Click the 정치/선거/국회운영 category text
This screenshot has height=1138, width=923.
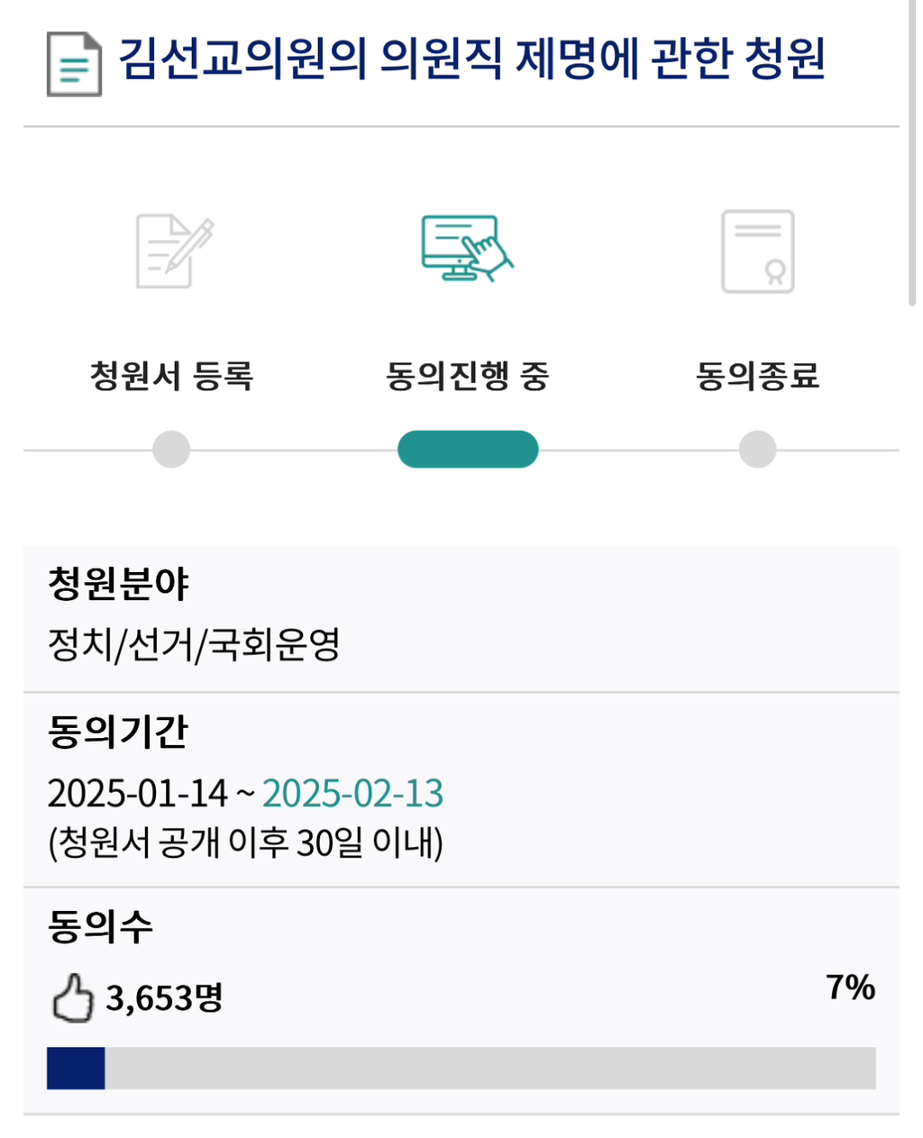point(194,644)
